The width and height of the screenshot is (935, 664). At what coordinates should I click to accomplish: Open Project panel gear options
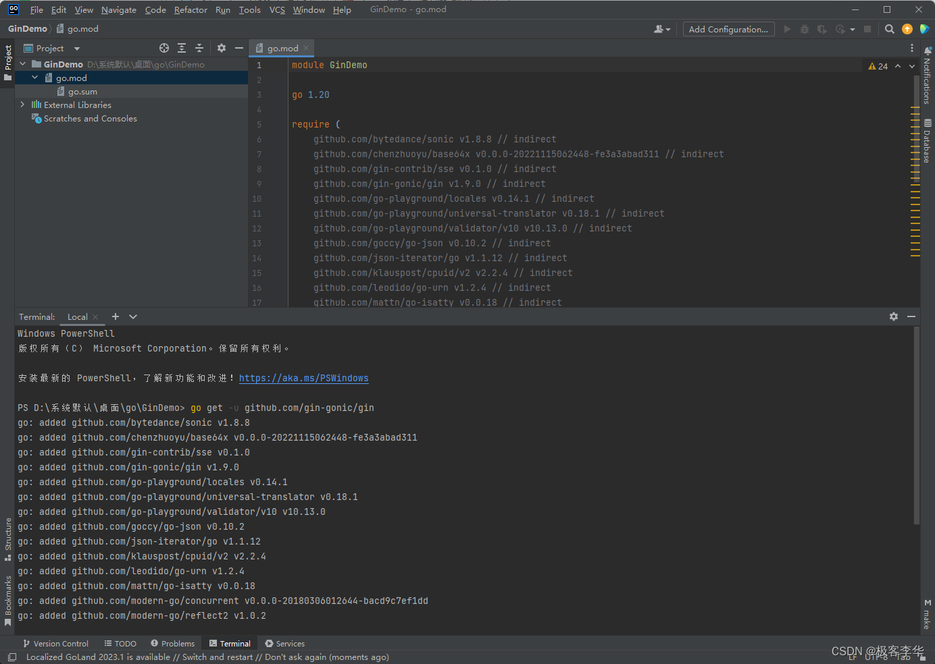pyautogui.click(x=222, y=48)
